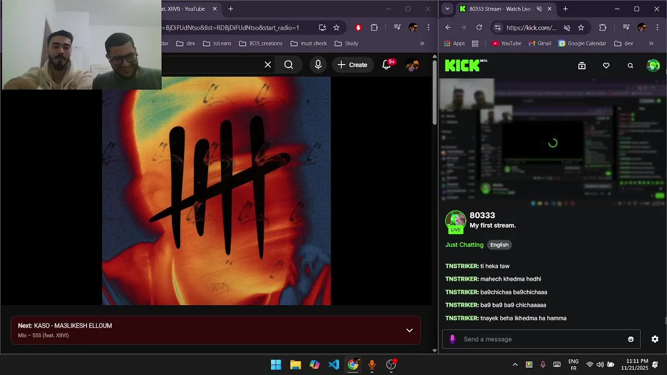Open Chrome three-dot menu in Kick window

tap(657, 28)
